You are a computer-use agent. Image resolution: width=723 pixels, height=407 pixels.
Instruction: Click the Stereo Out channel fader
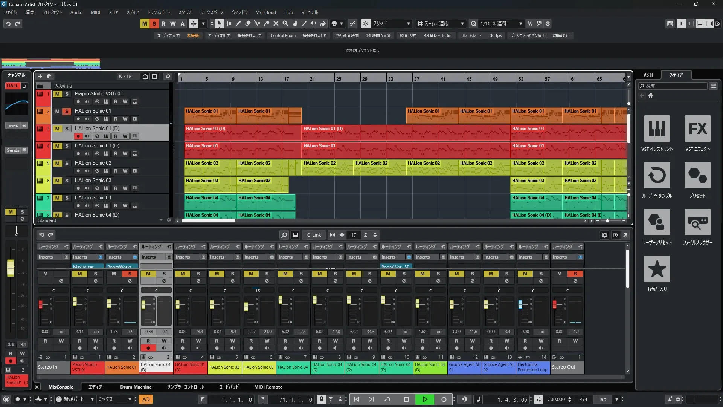(554, 304)
